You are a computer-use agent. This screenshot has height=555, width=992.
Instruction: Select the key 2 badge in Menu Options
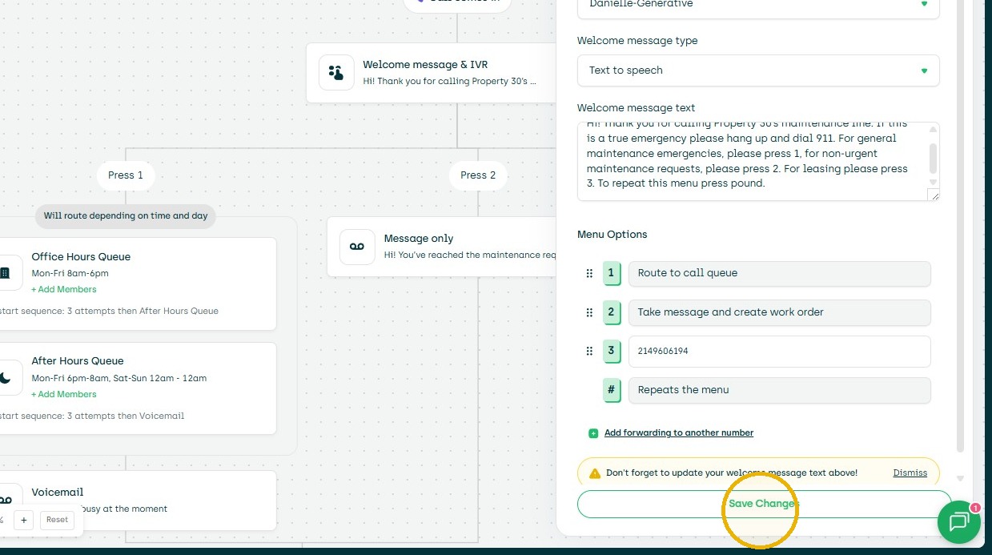[x=612, y=312]
